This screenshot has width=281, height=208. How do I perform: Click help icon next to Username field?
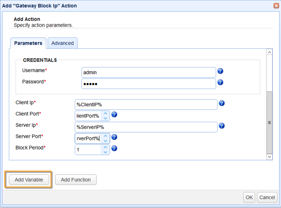220,71
